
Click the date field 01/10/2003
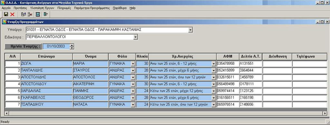tap(56, 46)
